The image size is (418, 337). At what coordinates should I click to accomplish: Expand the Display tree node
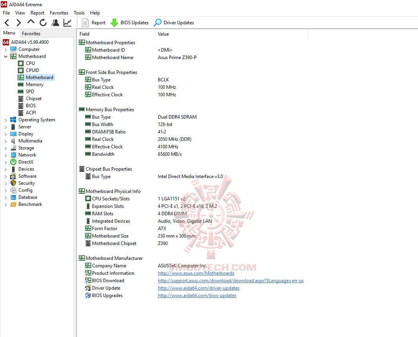pos(5,134)
